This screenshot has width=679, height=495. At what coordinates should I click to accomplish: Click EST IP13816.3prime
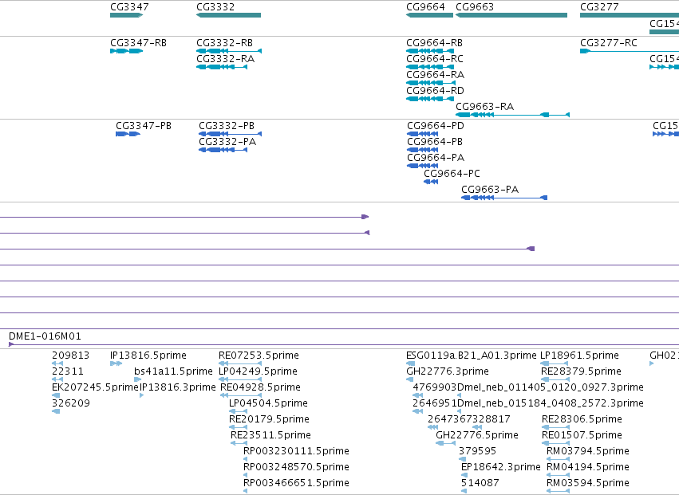141,395
